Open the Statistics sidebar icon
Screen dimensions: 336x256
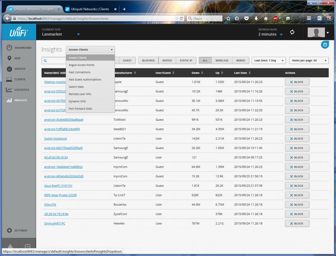tap(9, 90)
